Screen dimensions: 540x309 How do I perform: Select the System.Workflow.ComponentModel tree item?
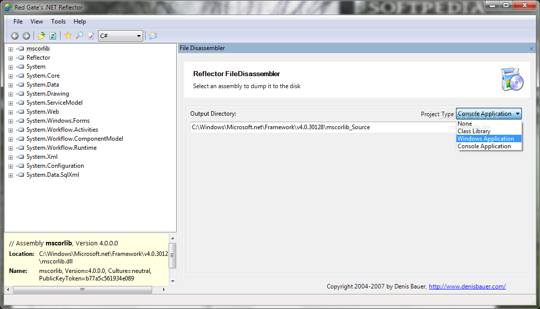point(75,139)
